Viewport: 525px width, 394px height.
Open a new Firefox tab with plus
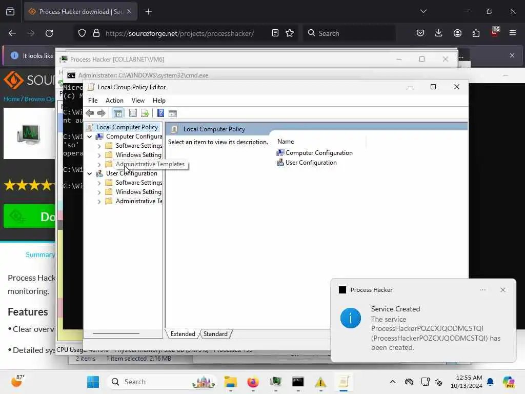point(148,12)
